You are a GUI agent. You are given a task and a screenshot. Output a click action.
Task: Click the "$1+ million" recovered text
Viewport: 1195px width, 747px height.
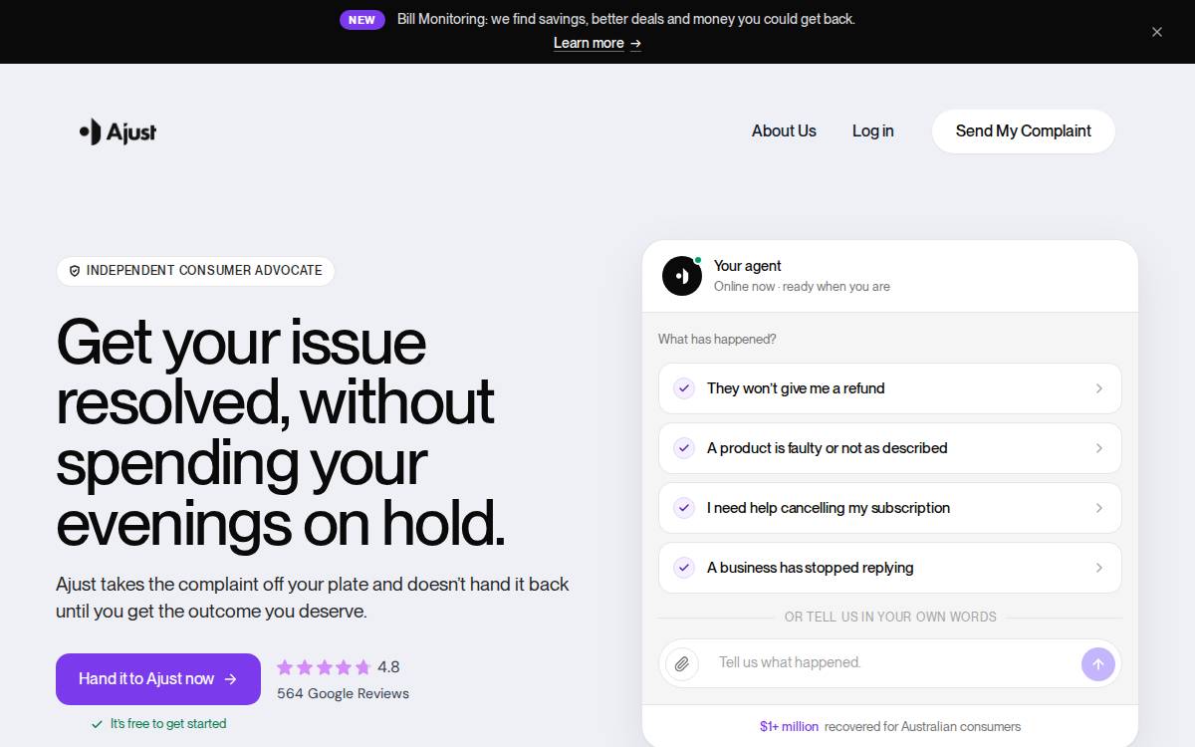(789, 727)
